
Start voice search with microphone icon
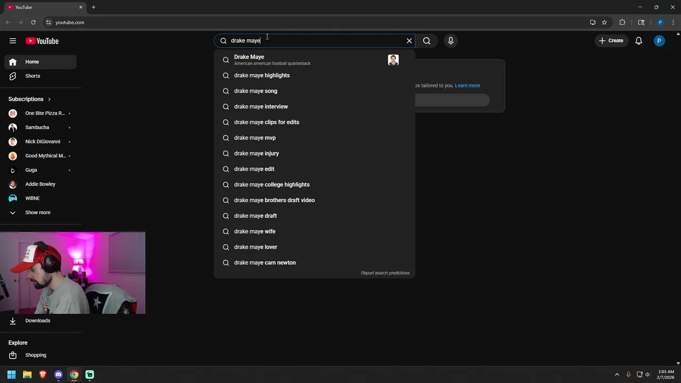click(x=451, y=41)
